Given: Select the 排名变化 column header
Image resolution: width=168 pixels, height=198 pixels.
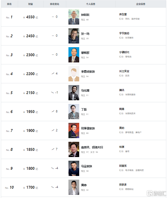Looking at the screenshot, I should 55,4.
